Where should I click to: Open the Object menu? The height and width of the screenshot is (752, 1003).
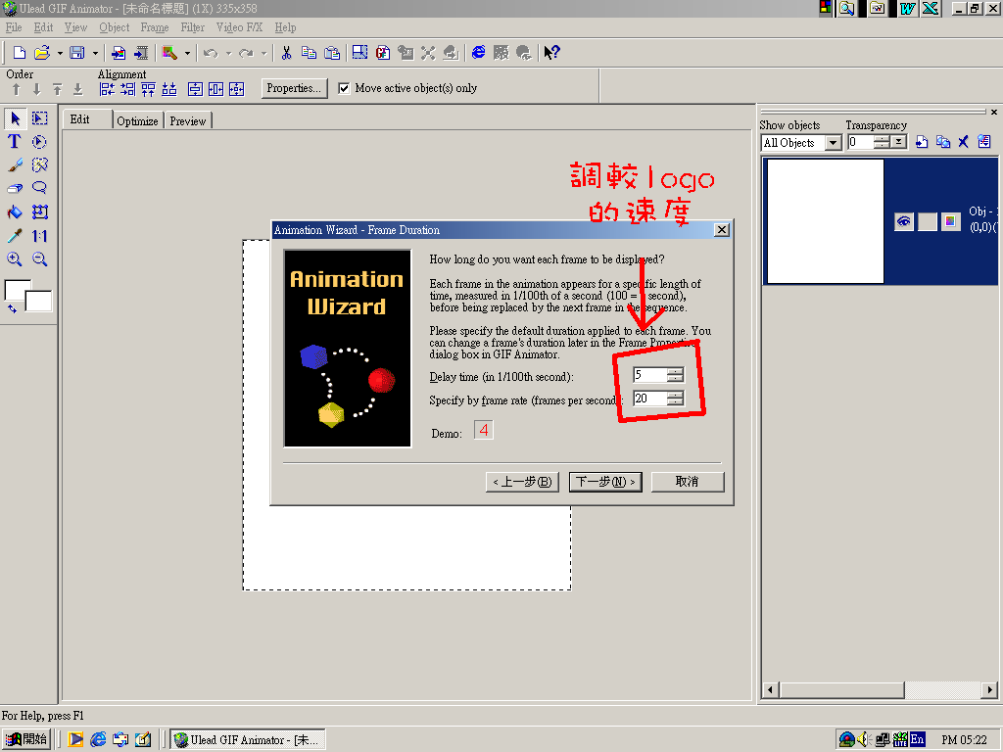point(114,27)
